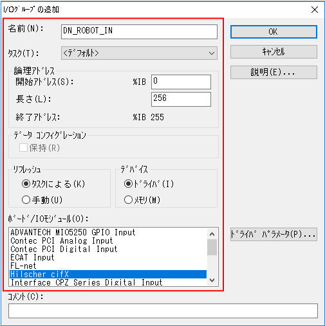Open the 説明(E)... help button
Screen dimensions: 325x326
(274, 72)
